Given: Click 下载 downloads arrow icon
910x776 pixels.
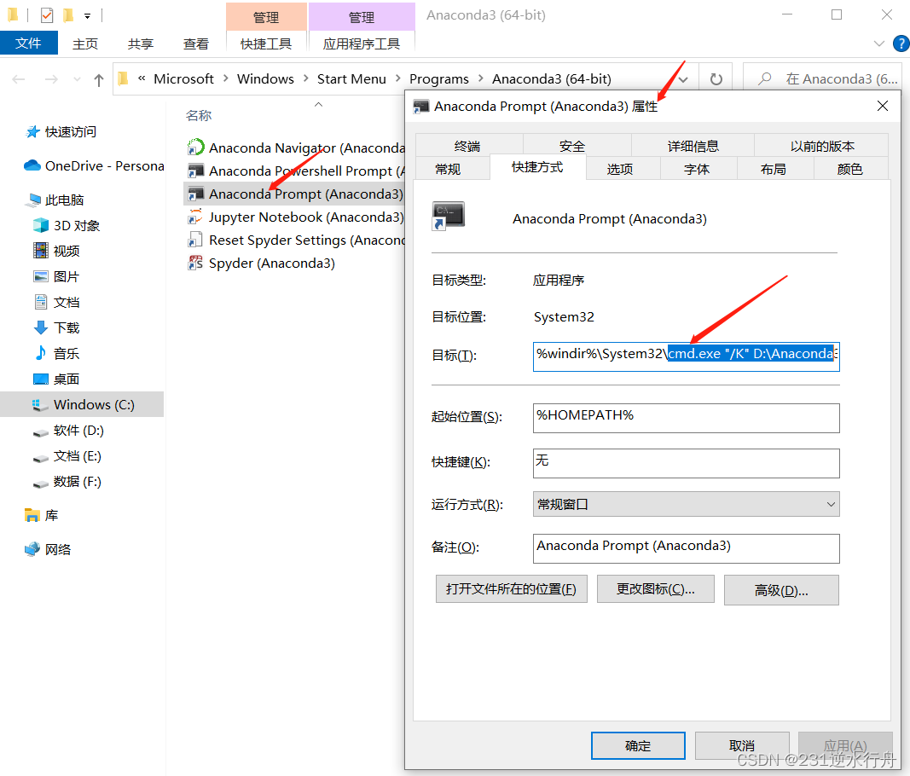Looking at the screenshot, I should [41, 327].
